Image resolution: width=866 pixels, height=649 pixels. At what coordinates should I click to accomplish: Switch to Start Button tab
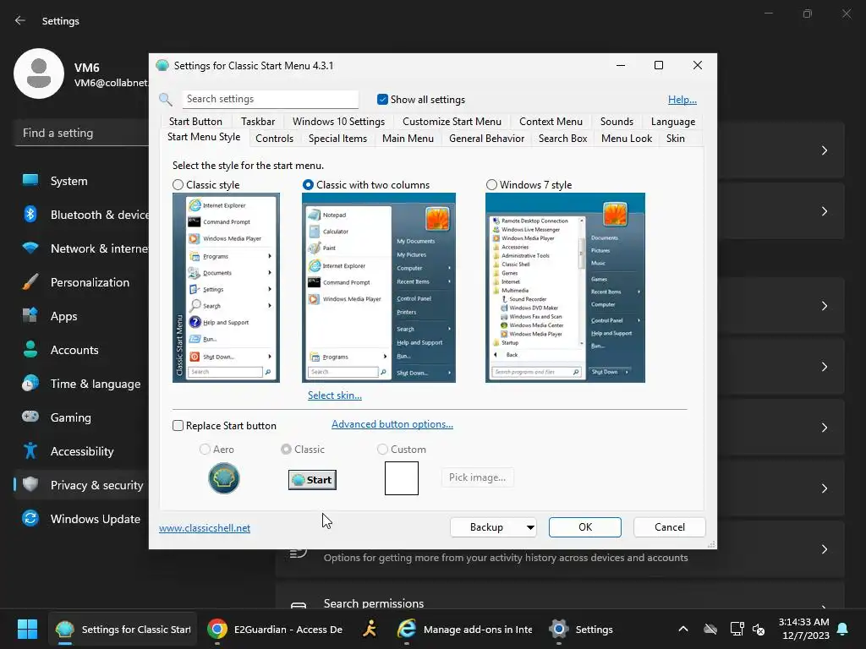(195, 122)
